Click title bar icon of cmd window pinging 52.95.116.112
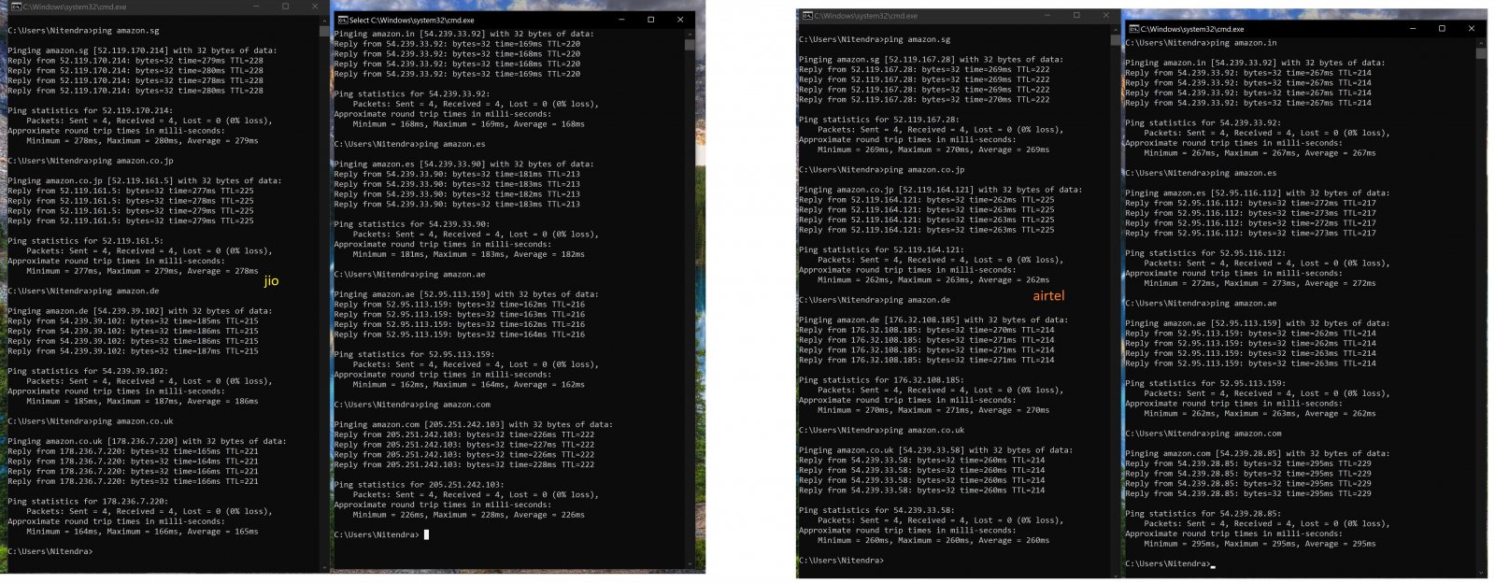 [1133, 29]
